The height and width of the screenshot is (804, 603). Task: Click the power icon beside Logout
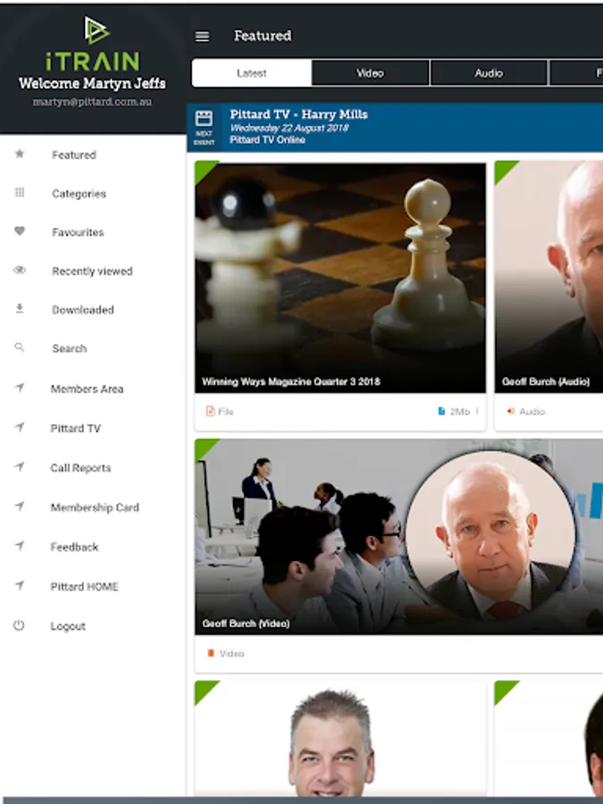[19, 625]
